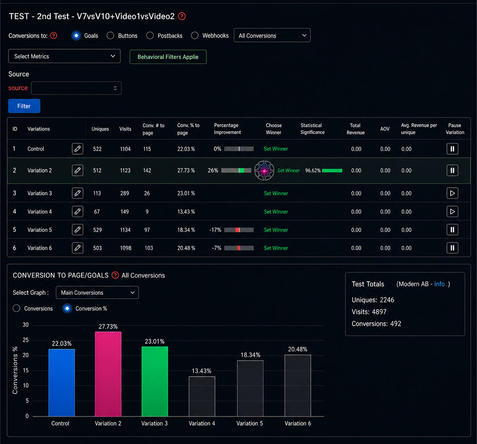Click the pencil edit icon for Variation 2
The image size is (477, 444).
[78, 170]
